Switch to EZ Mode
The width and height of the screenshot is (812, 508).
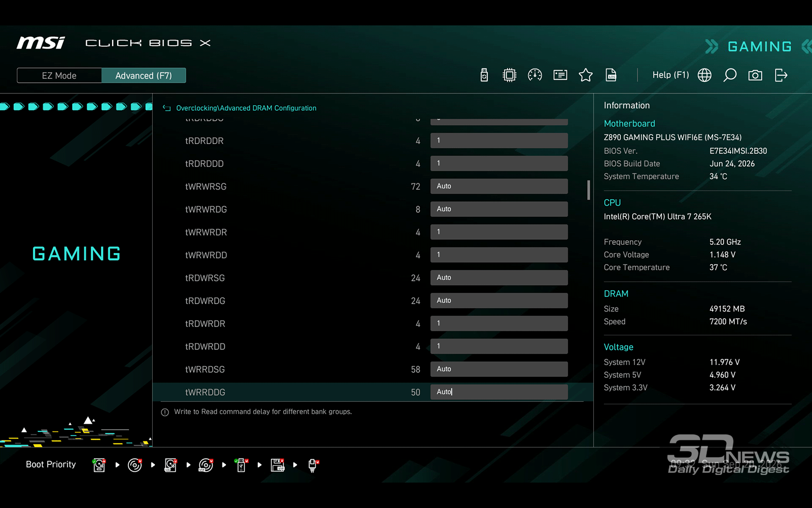pyautogui.click(x=59, y=76)
